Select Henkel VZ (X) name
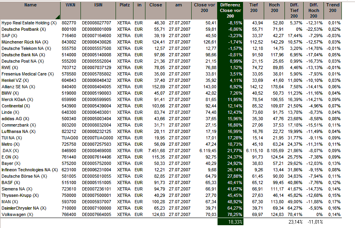Viewport: 355px width, 228px height. [15, 80]
